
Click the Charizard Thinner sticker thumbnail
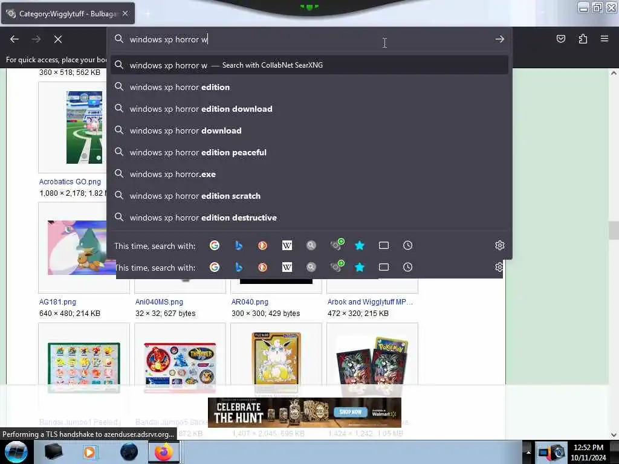180,368
